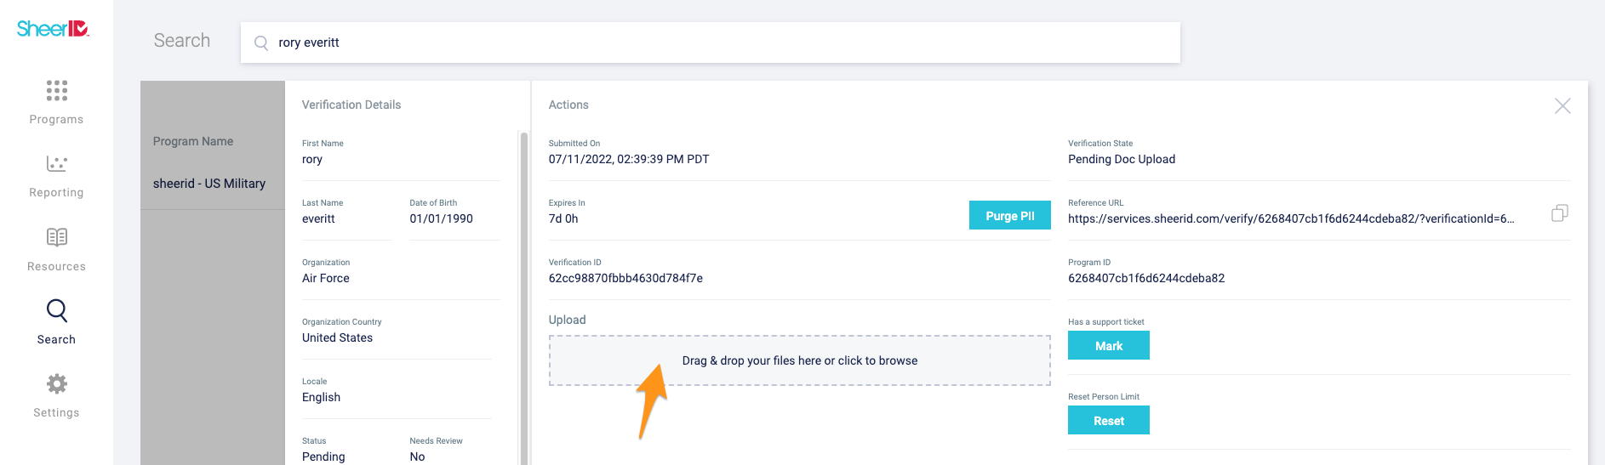This screenshot has width=1605, height=465.
Task: Click the magnifier icon in search bar
Action: pos(261,43)
